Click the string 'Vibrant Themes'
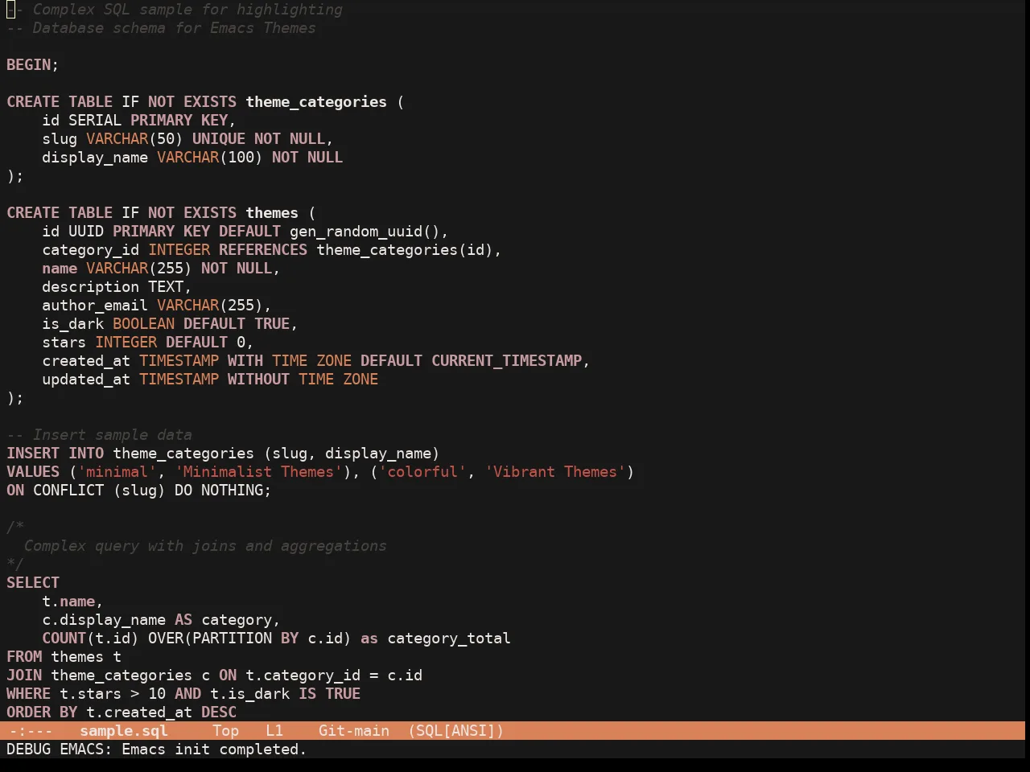This screenshot has height=772, width=1030. pyautogui.click(x=555, y=472)
